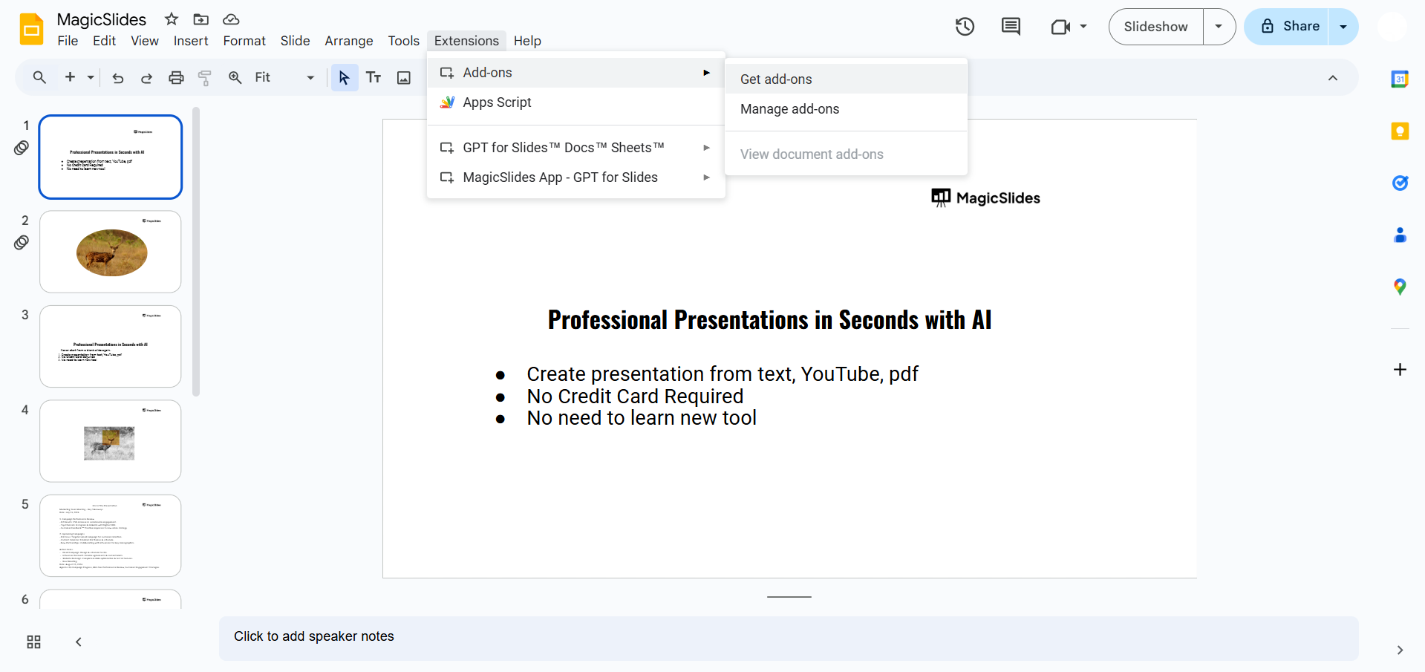Choose Get add-ons from submenu
The height and width of the screenshot is (672, 1425).
click(x=776, y=79)
